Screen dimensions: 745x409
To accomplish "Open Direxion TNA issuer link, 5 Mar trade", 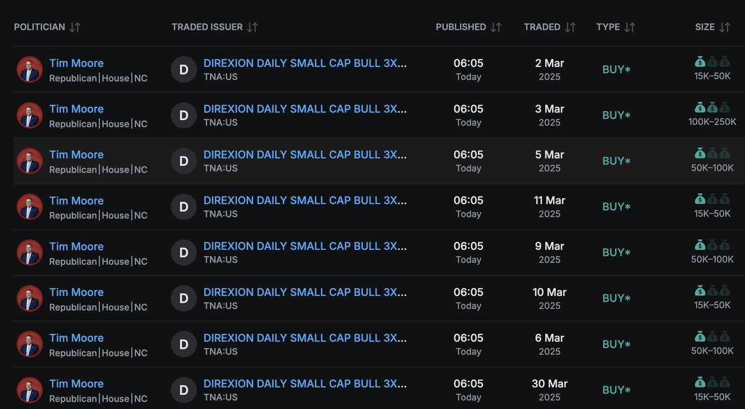I will pos(305,155).
